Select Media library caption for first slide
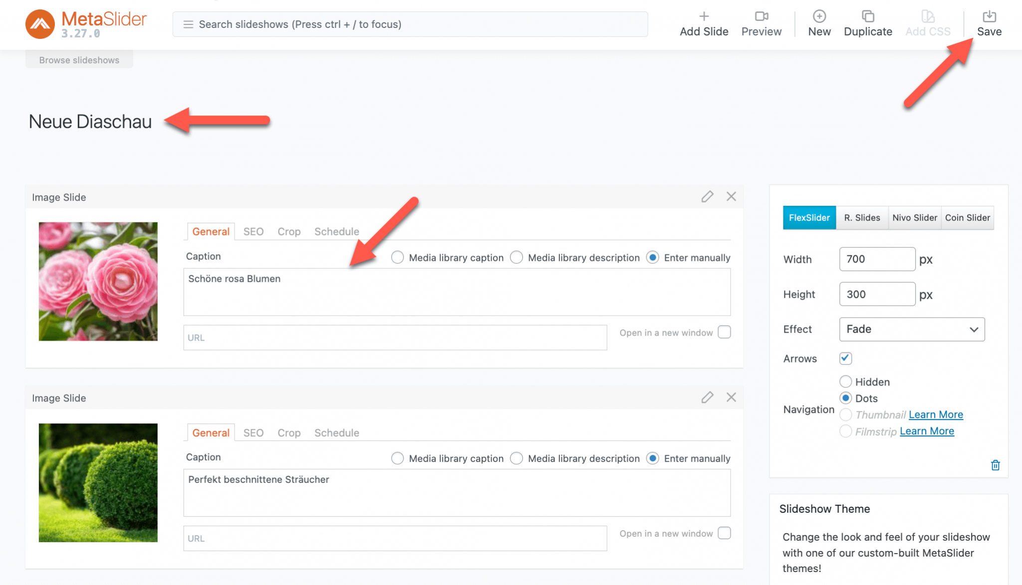 pos(397,257)
